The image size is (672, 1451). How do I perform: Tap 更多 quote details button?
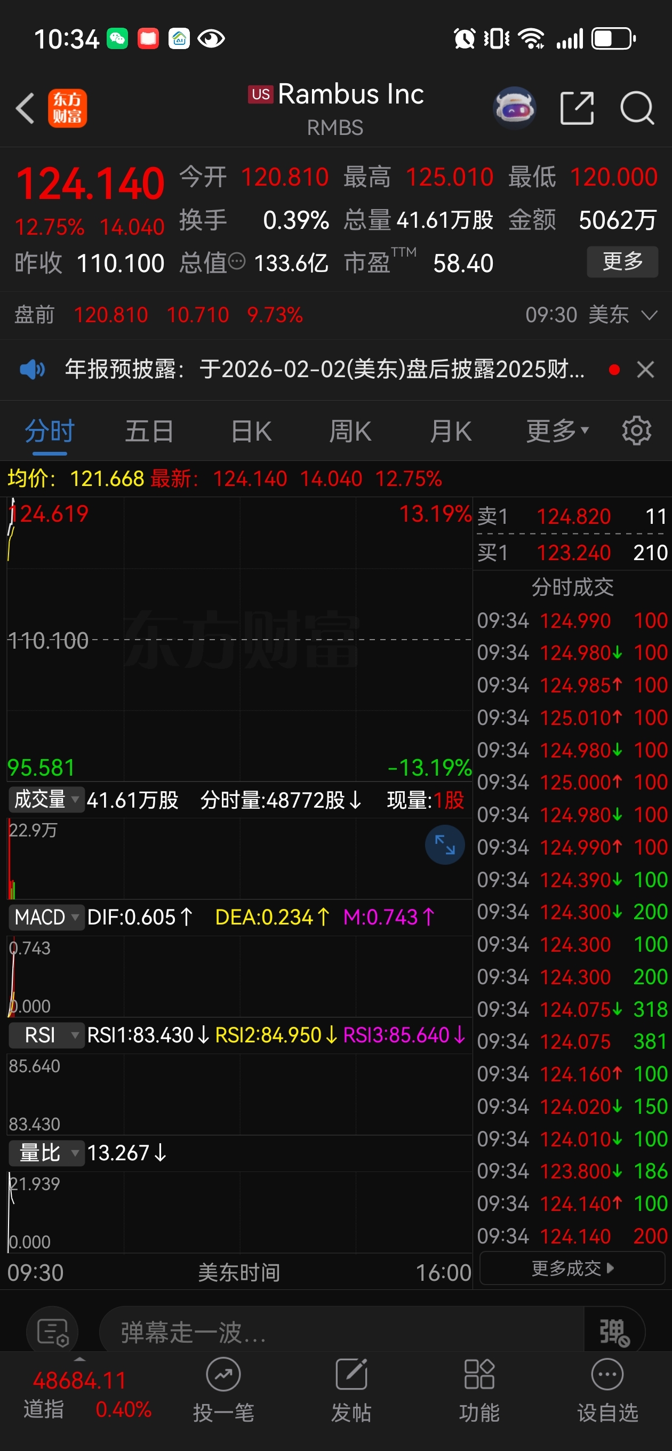click(622, 262)
